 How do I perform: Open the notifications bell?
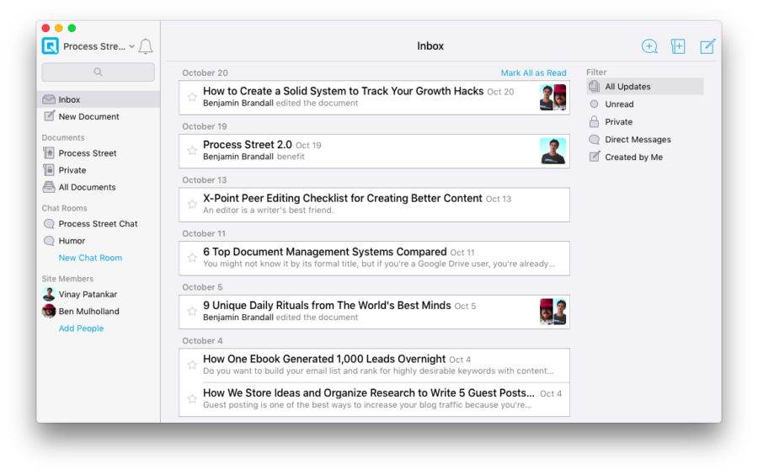pyautogui.click(x=146, y=46)
